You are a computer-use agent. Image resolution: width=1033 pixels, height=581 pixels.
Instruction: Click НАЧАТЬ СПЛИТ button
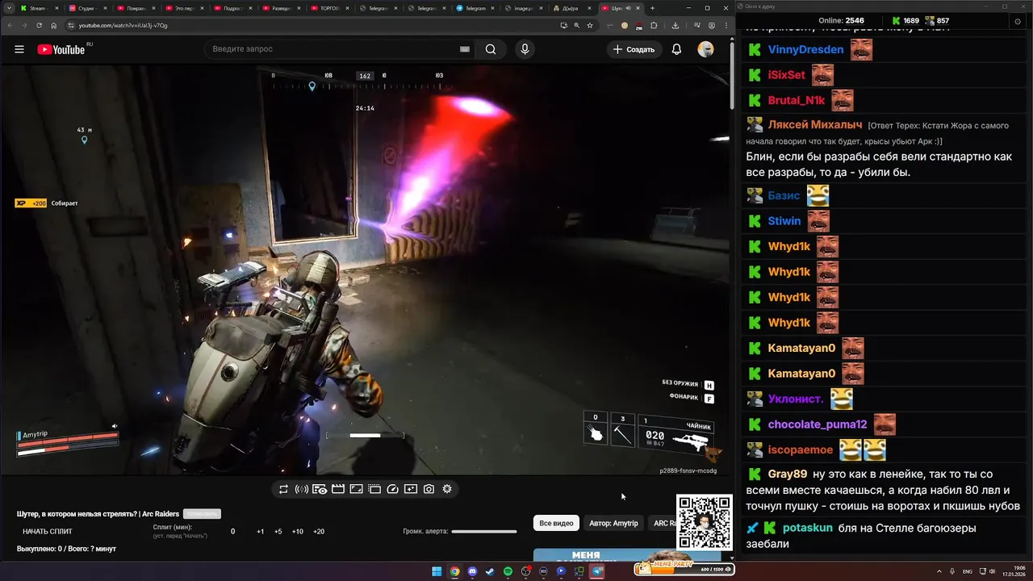coord(48,532)
